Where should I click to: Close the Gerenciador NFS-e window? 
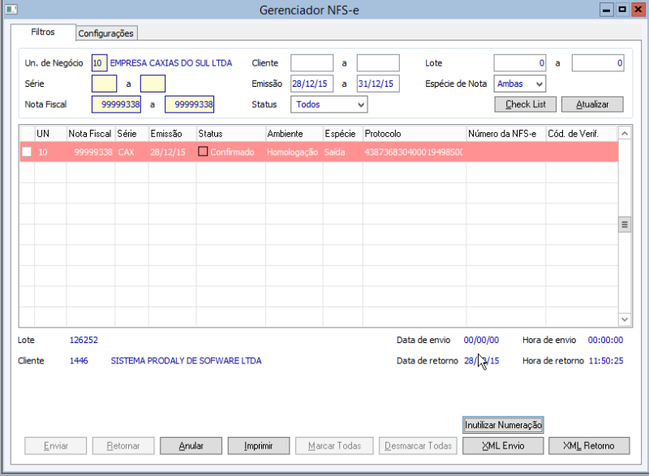coord(638,10)
